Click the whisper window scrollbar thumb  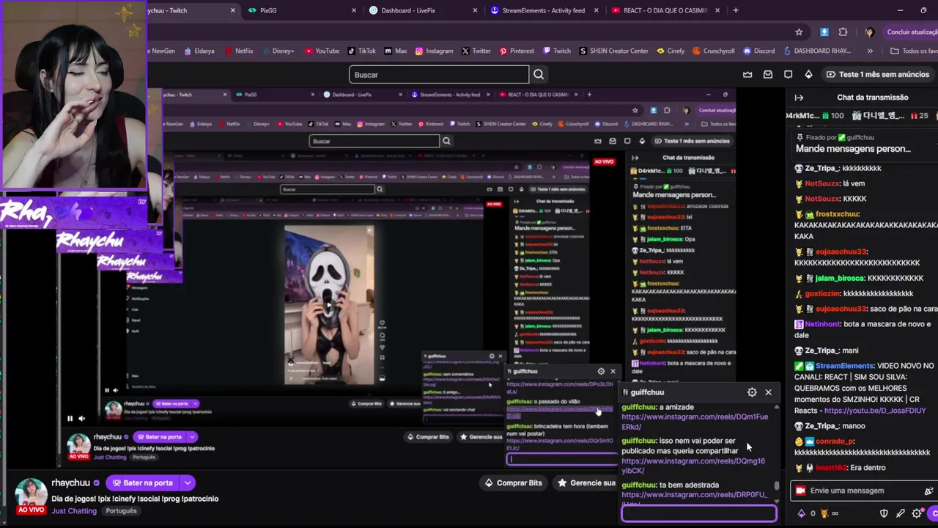pos(777,485)
